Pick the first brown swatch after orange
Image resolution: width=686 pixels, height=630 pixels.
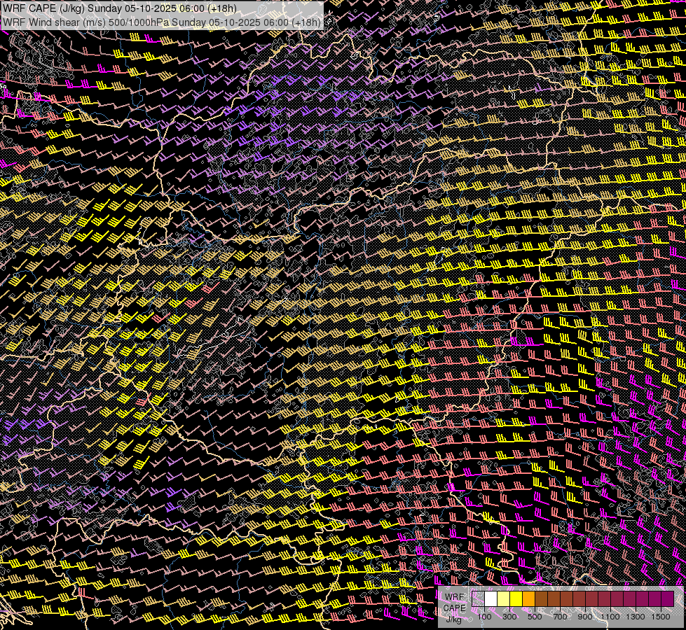click(x=542, y=599)
